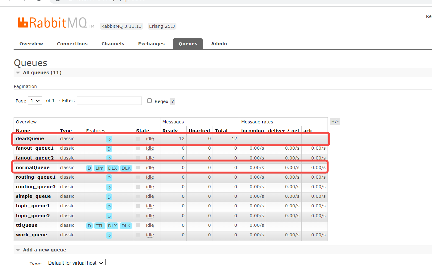The width and height of the screenshot is (432, 265).
Task: Open the work_queue queue link
Action: point(32,235)
